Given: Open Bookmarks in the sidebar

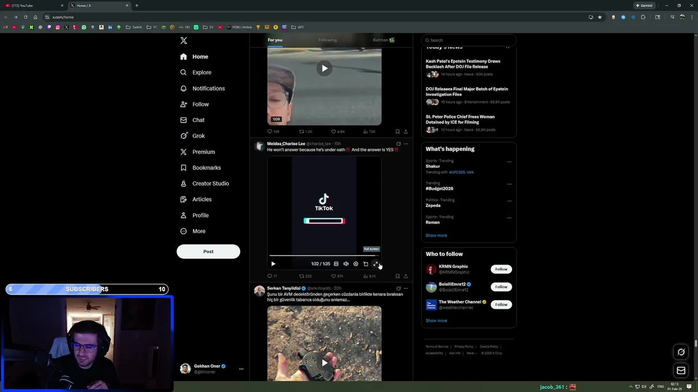Looking at the screenshot, I should coord(200,168).
